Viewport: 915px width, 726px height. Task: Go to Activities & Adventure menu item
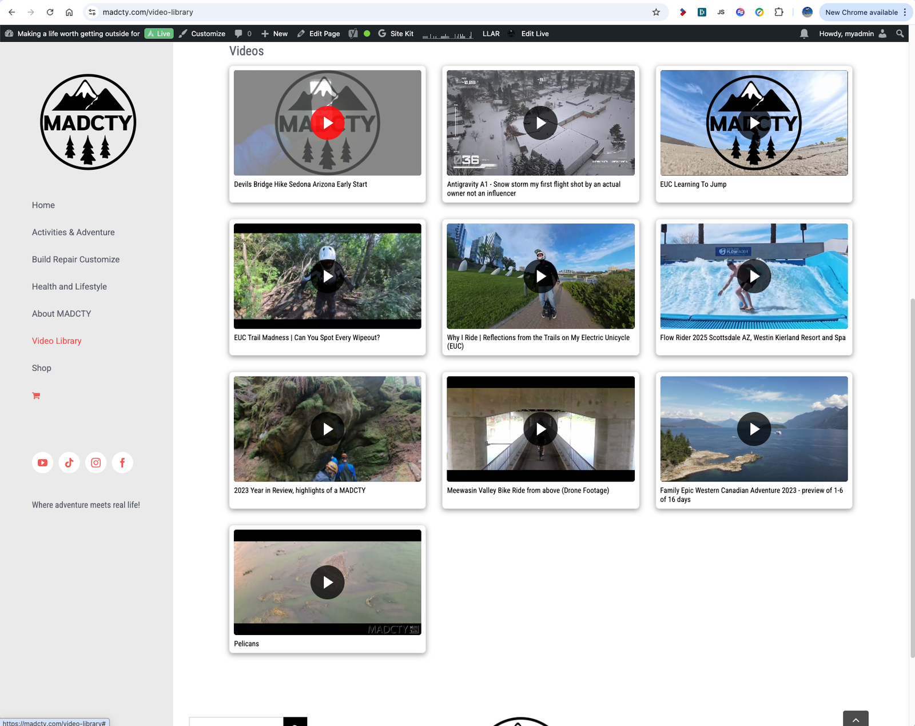[x=73, y=232]
